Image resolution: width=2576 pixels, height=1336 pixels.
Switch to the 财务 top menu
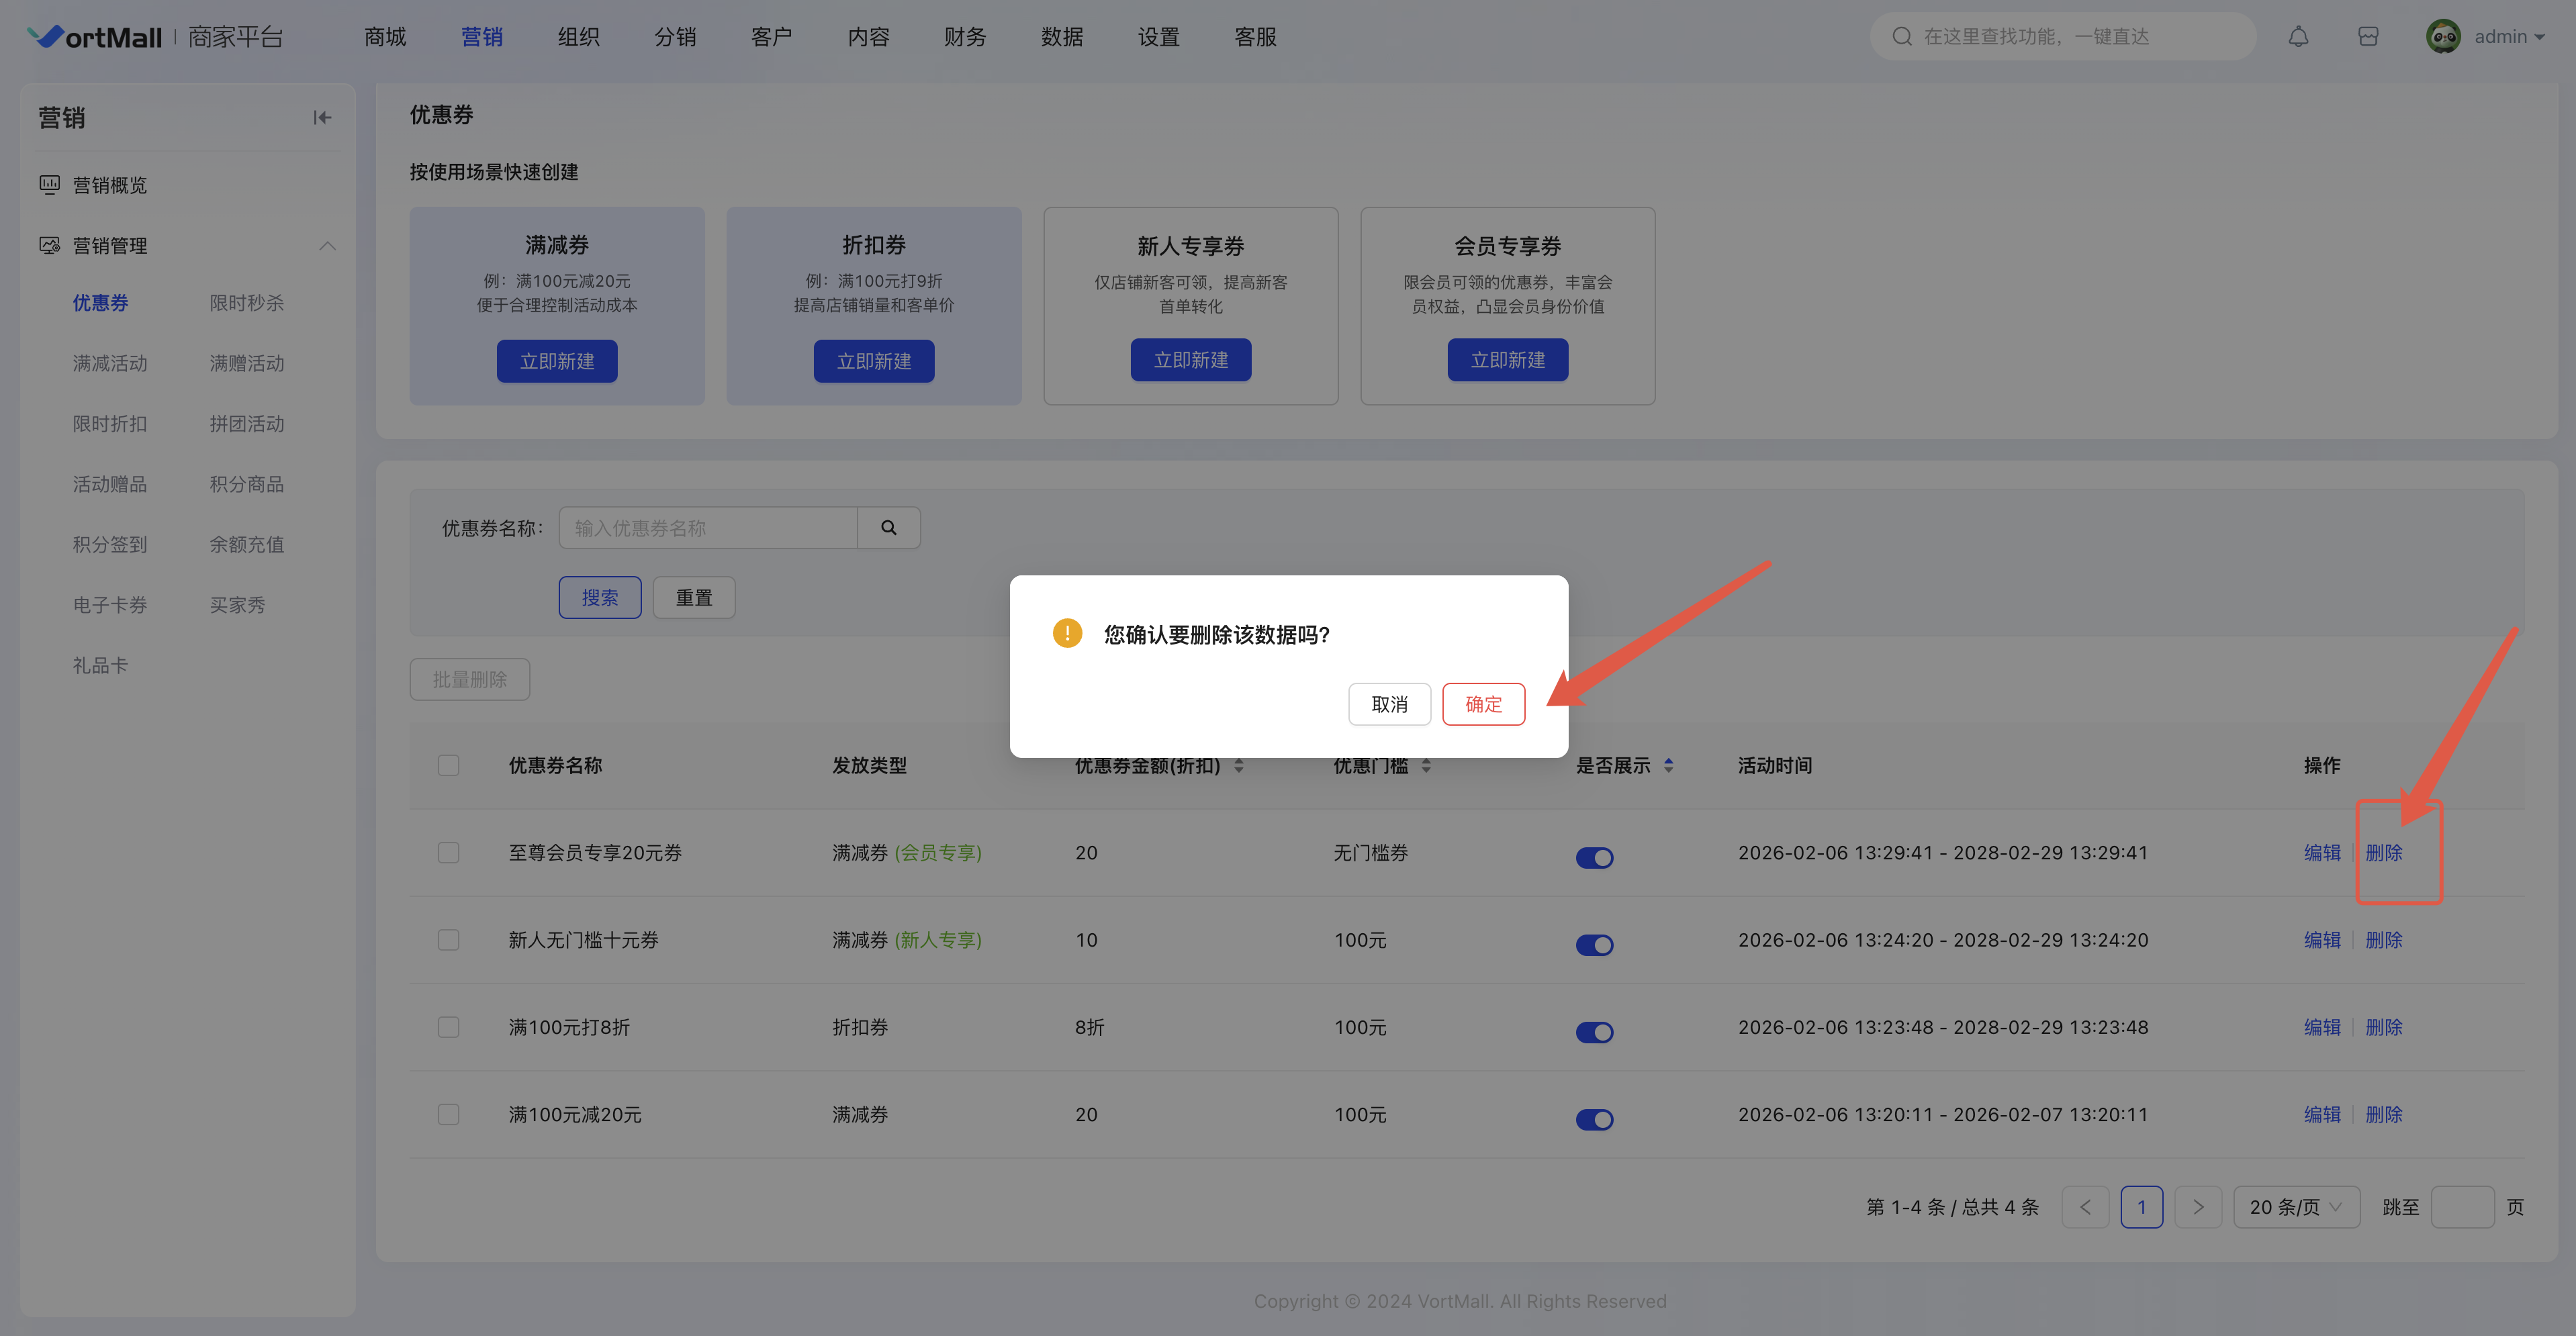click(964, 37)
